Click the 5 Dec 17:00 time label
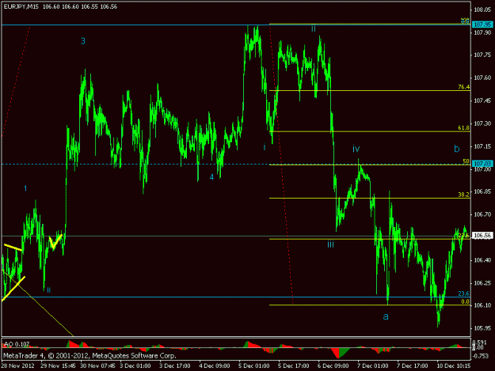This screenshot has height=371, width=495. 293,366
